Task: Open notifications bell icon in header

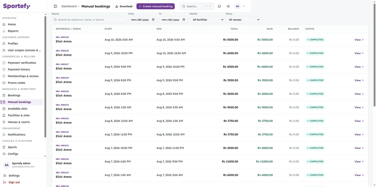Action: (x=219, y=6)
